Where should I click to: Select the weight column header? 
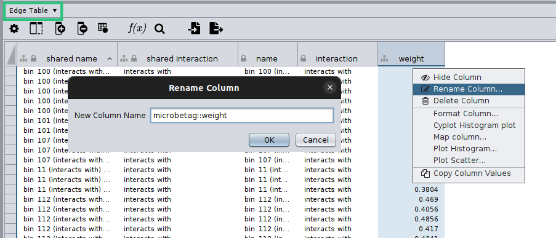(411, 54)
